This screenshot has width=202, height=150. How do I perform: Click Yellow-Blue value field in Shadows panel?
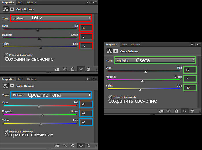[86, 46]
